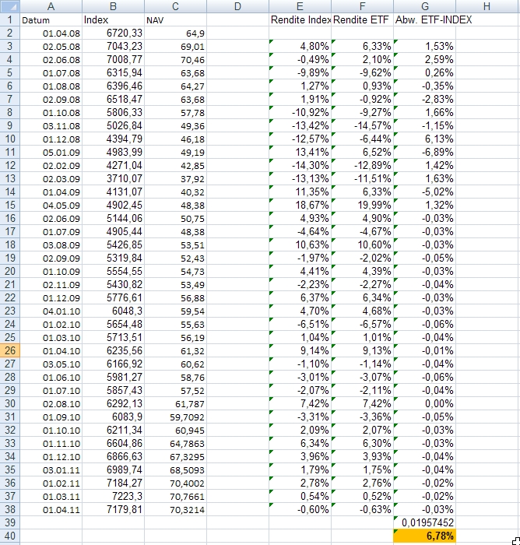Click the 'Rendite ETF' header cell
Screen dimensions: 520x545
(x=362, y=19)
